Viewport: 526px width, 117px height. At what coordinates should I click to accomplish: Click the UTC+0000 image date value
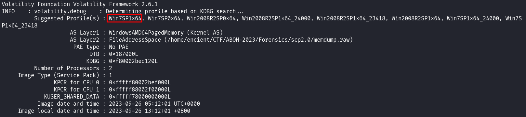(x=154, y=104)
